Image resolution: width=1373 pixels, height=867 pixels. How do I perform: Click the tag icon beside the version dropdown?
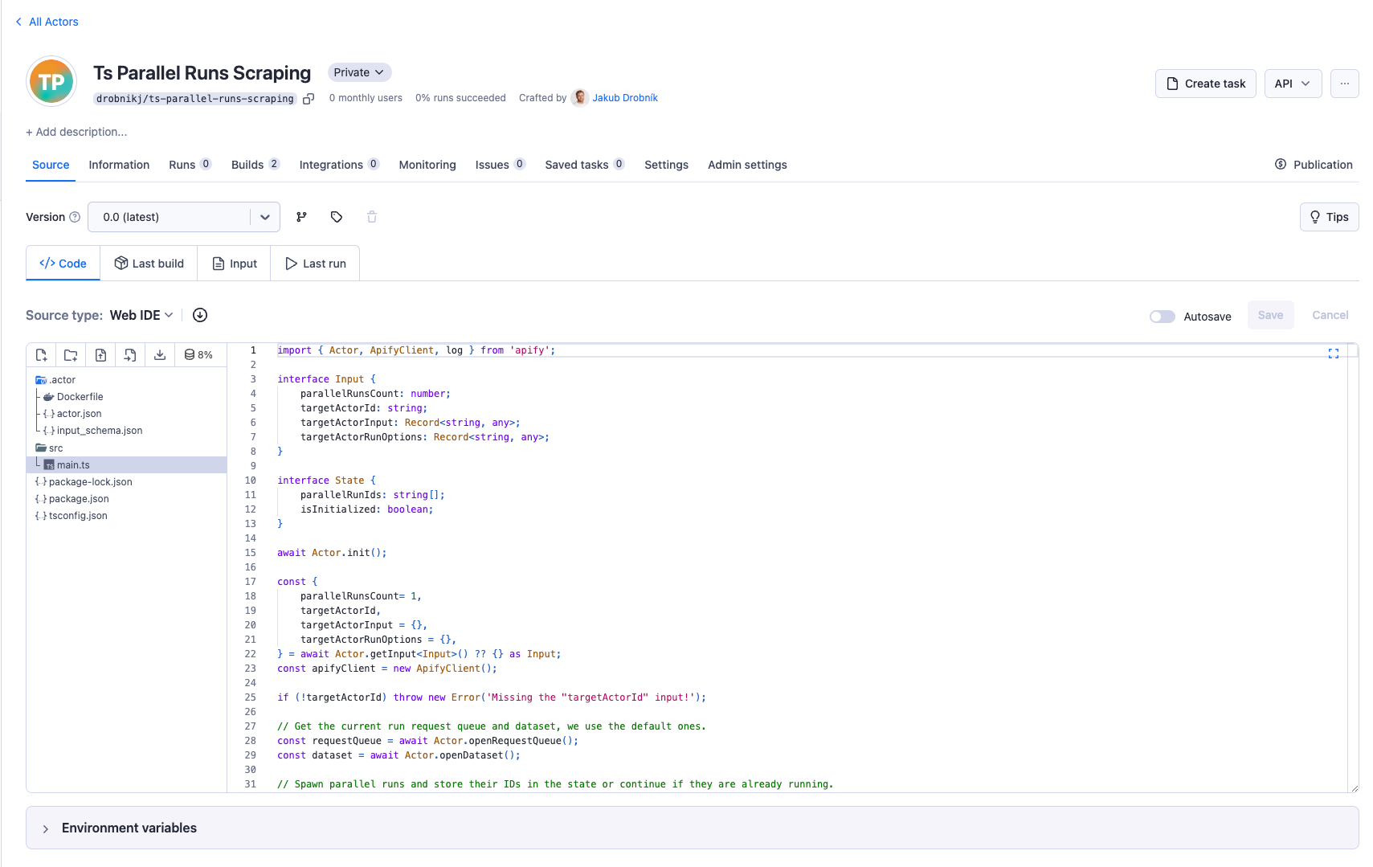(x=337, y=217)
